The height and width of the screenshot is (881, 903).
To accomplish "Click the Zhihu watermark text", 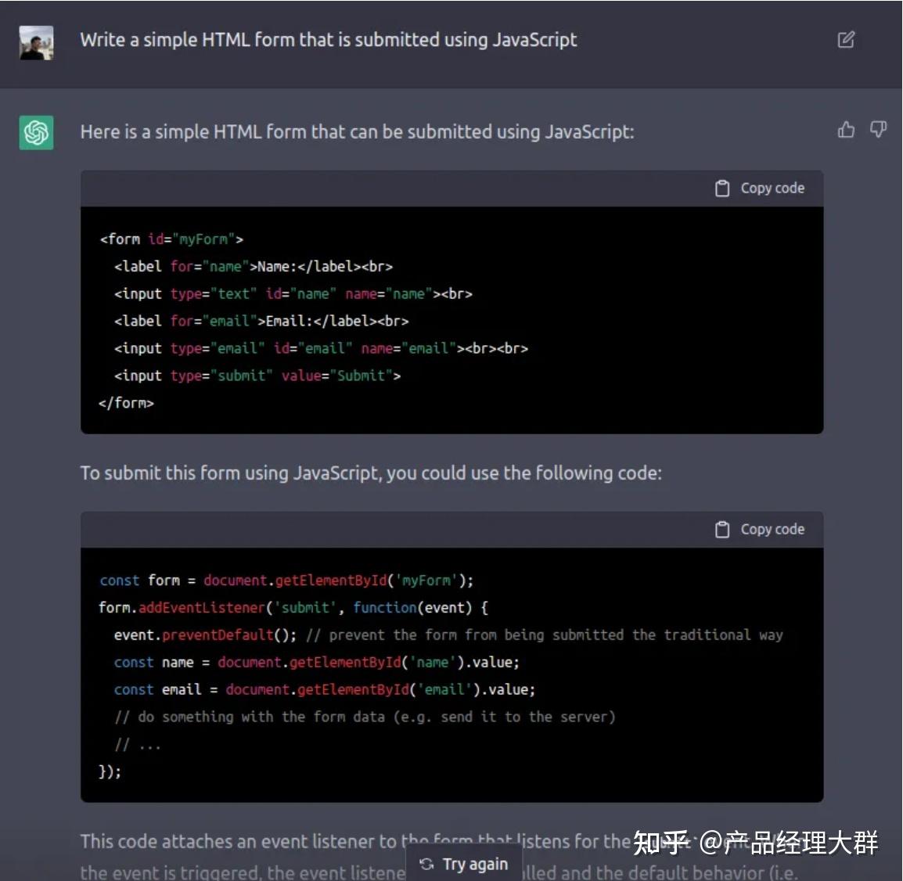I will [756, 843].
